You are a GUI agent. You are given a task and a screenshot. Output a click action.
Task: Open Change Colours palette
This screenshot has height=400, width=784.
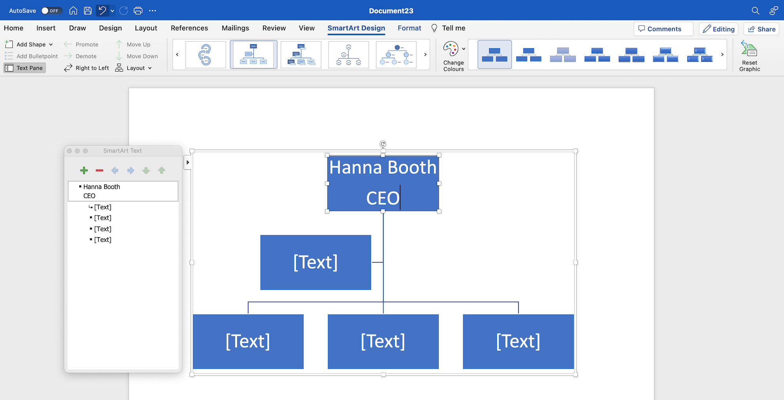[454, 57]
